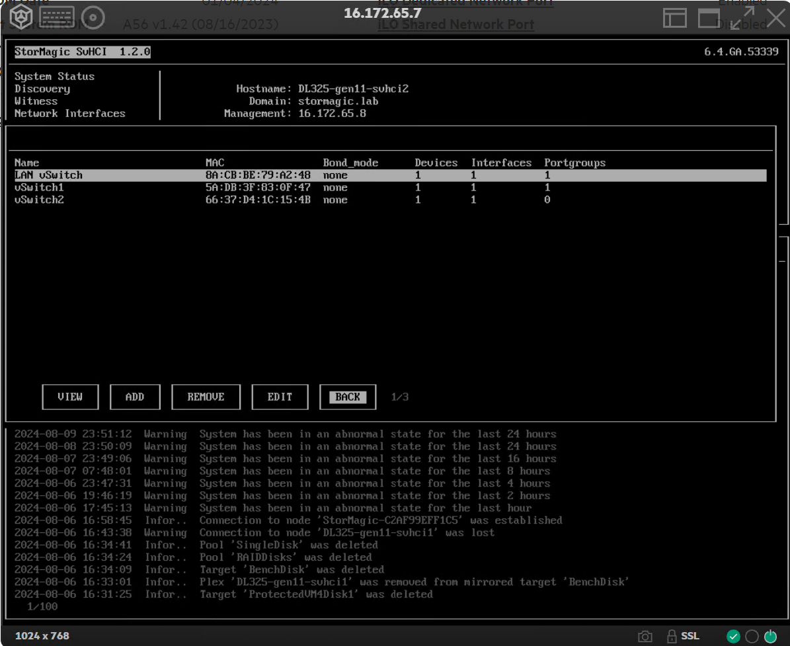Select Witness in the side menu
790x646 pixels.
click(x=36, y=101)
